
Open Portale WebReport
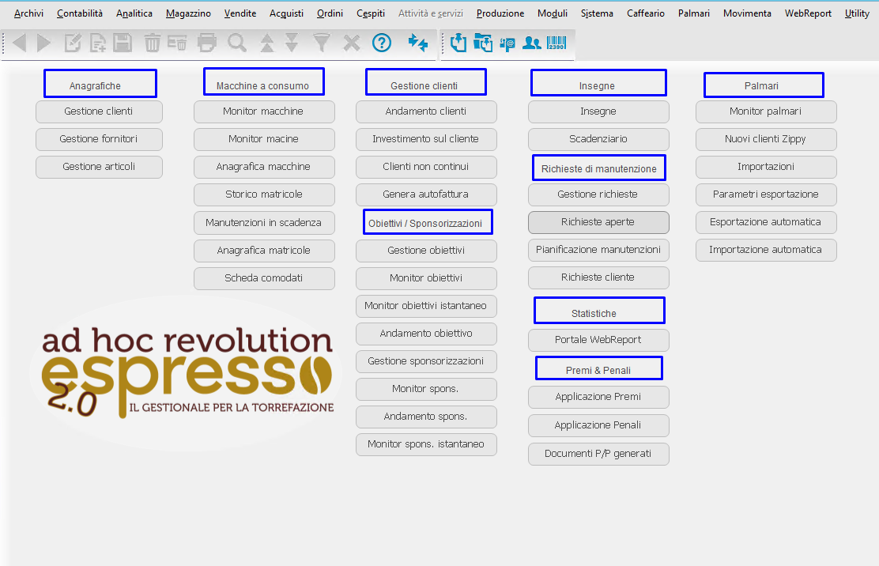coord(598,340)
